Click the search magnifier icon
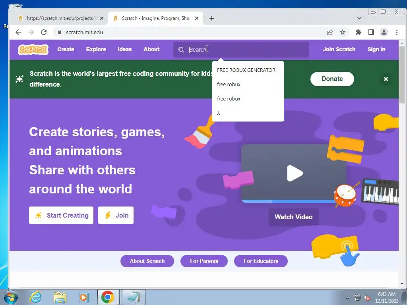Viewport: 407px width, 305px height. (x=181, y=50)
